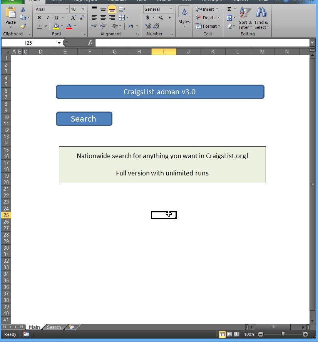The width and height of the screenshot is (318, 342).
Task: Click the zoom slider handle
Action: [283, 334]
